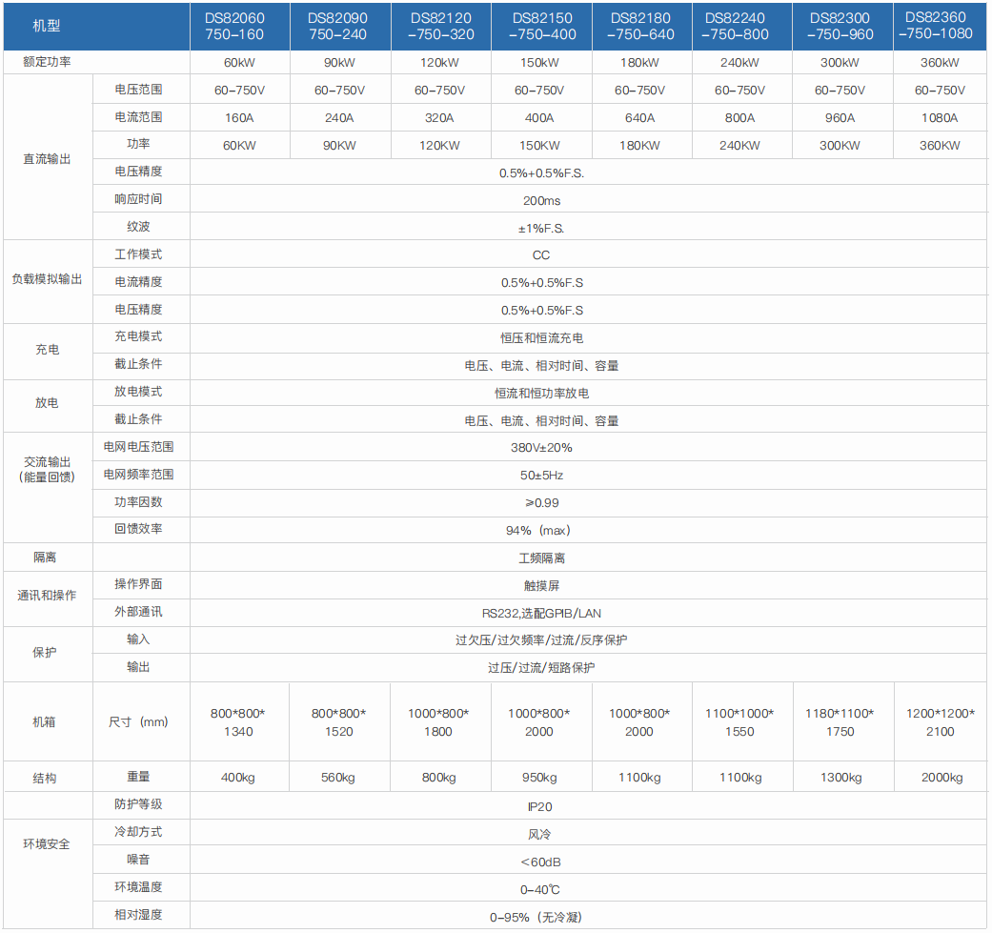Viewport: 992px width, 933px height.
Task: Select the DS82120-750-320 column header
Action: (441, 27)
